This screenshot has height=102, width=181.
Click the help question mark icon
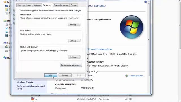[x=146, y=2]
